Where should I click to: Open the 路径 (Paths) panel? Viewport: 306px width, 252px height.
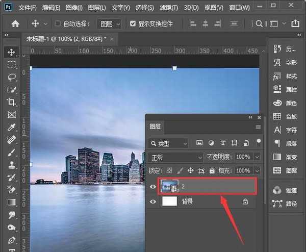tap(278, 204)
